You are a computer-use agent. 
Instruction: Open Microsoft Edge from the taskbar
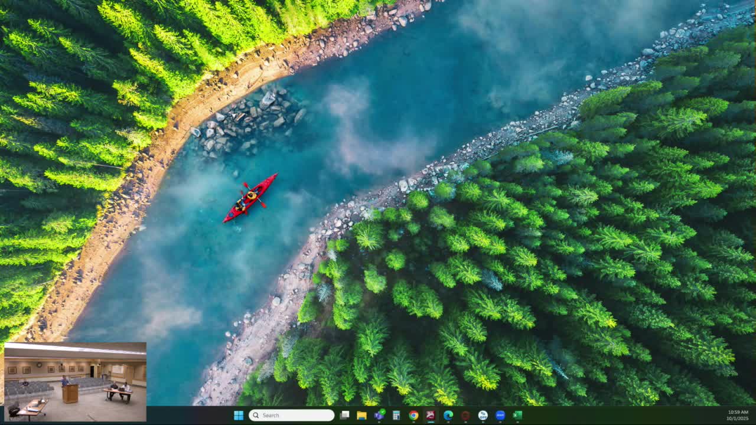[448, 416]
